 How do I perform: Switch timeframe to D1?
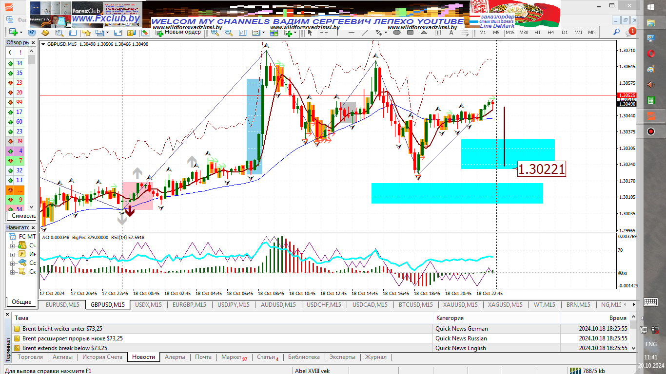pos(565,32)
